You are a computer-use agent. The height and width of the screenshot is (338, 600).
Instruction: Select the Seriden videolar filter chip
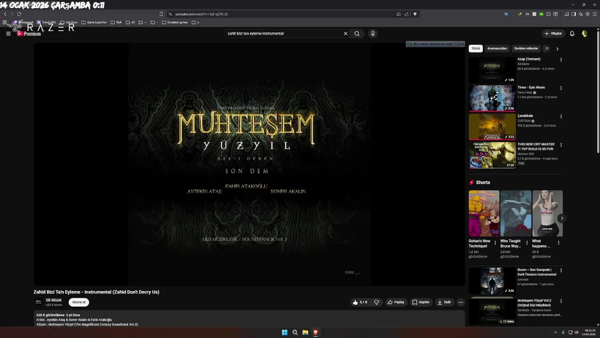pyautogui.click(x=526, y=48)
